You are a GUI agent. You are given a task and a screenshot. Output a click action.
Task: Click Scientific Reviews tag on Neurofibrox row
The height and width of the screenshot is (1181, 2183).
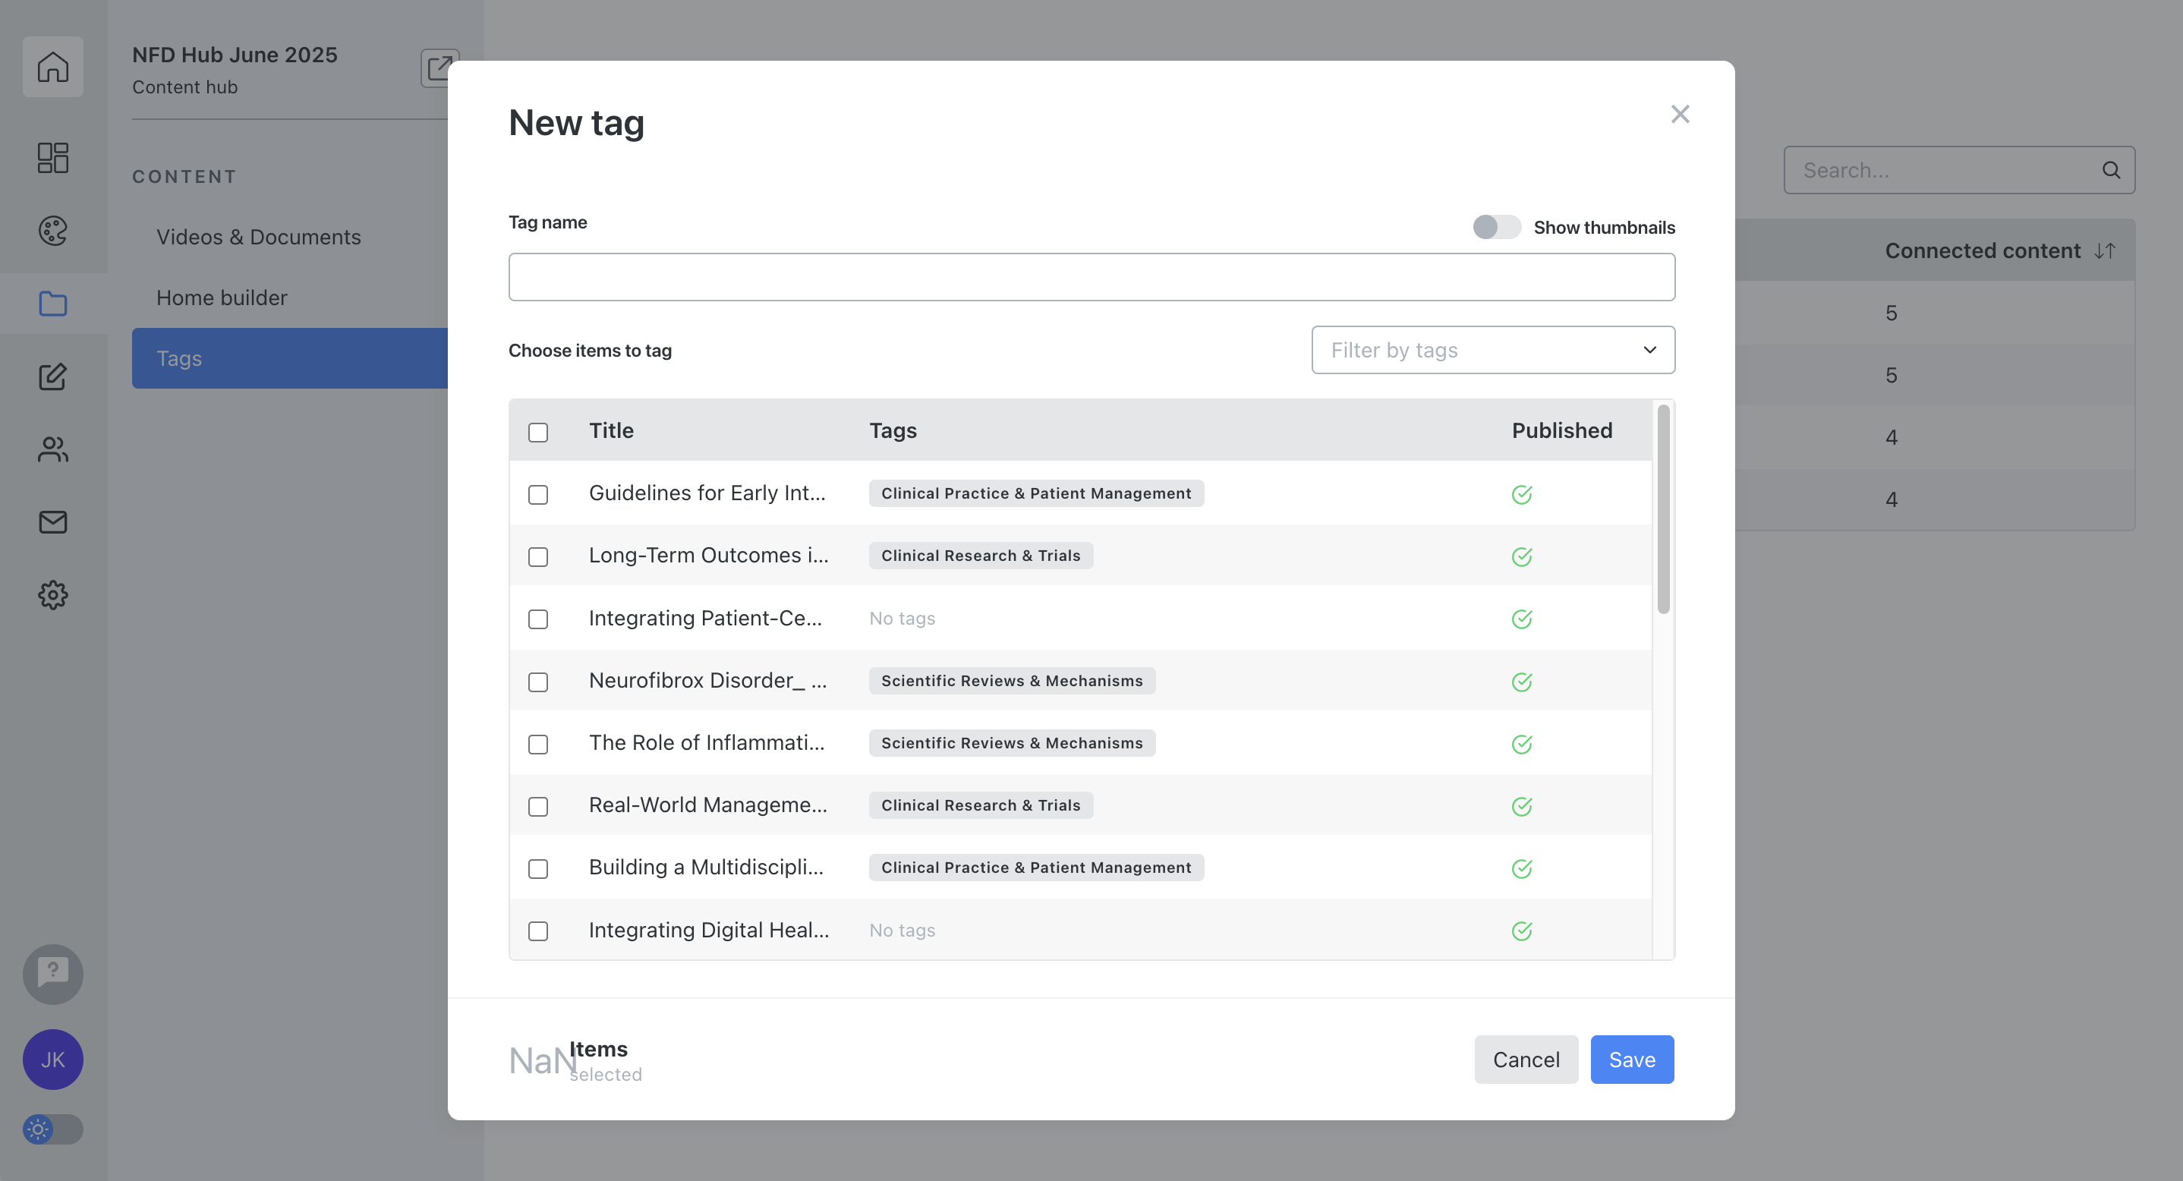1012,680
